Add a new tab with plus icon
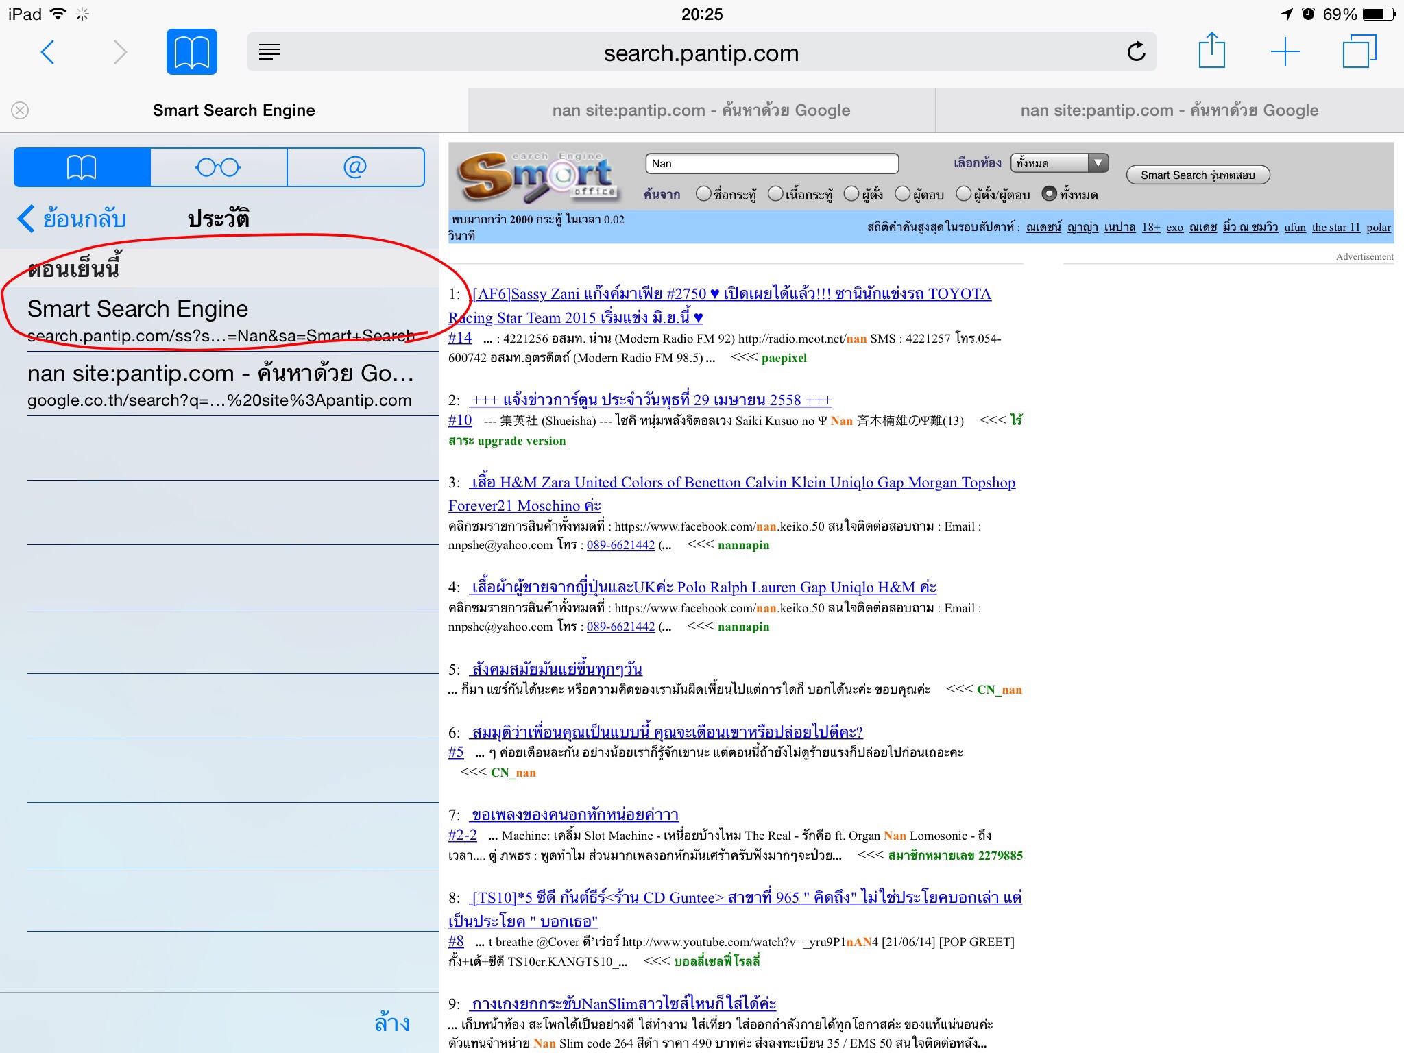 point(1285,52)
